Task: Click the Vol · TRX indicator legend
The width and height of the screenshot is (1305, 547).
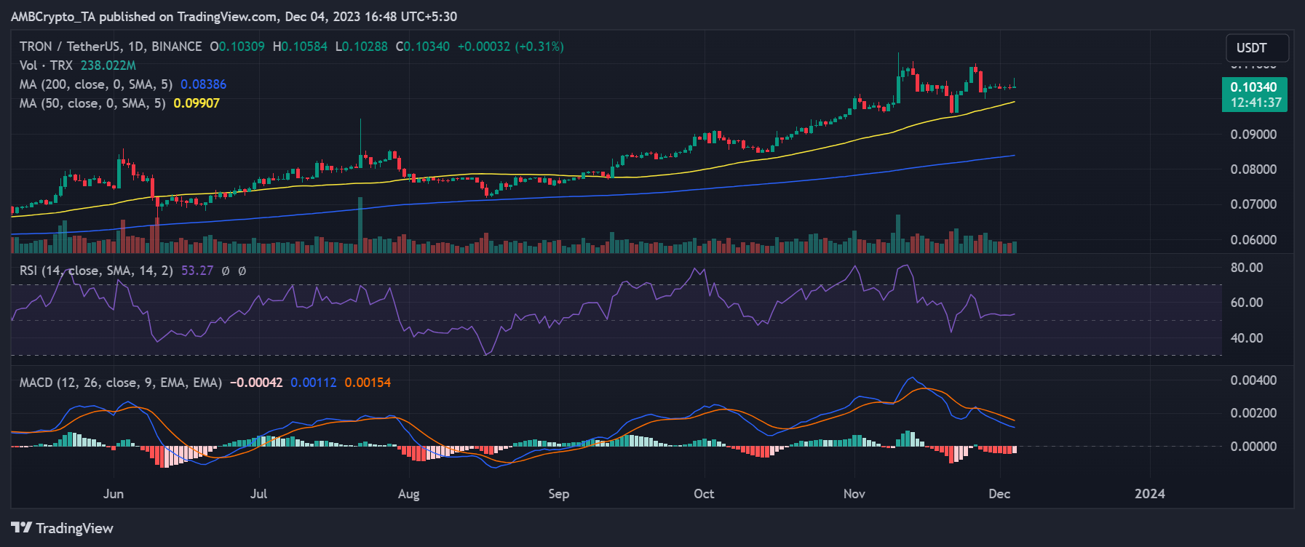Action: click(46, 65)
